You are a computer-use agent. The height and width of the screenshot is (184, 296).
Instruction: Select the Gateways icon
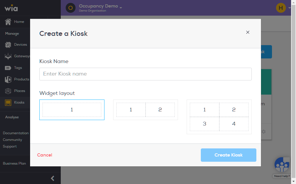coord(8,56)
